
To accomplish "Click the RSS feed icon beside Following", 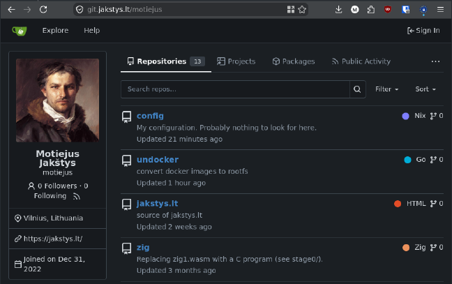I will click(77, 196).
